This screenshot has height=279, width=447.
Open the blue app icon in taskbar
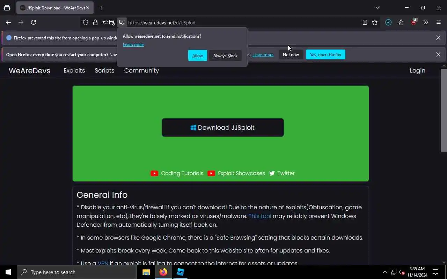(x=180, y=272)
